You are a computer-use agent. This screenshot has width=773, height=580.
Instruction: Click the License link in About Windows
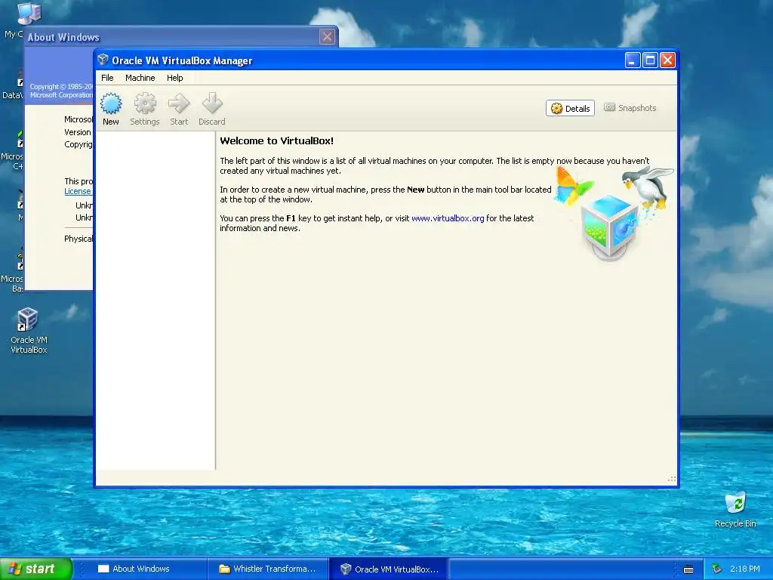coord(78,191)
